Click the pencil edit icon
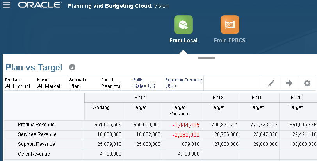The image size is (317, 161). pos(271,83)
